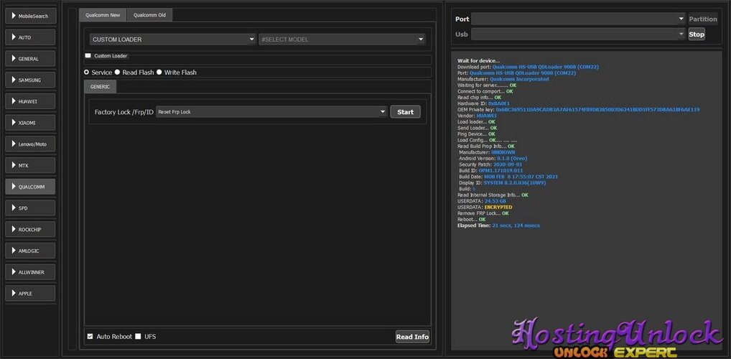The height and width of the screenshot is (359, 731).
Task: Click the Start button
Action: 405,112
